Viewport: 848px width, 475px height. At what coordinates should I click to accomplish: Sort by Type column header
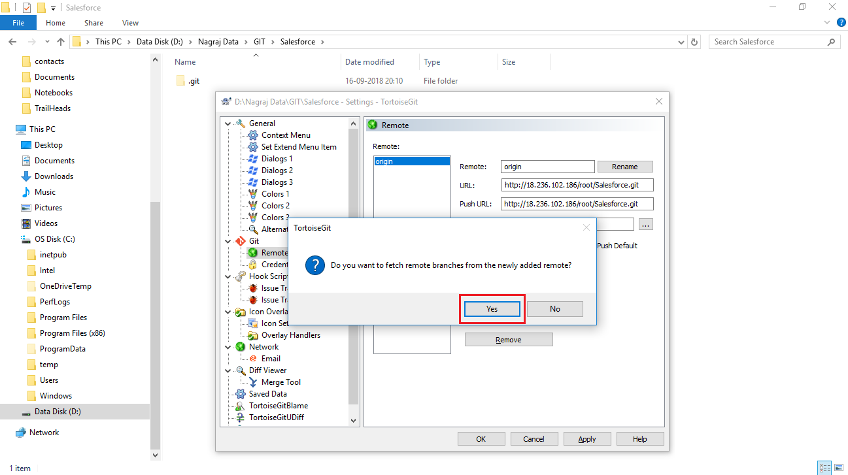(x=458, y=62)
